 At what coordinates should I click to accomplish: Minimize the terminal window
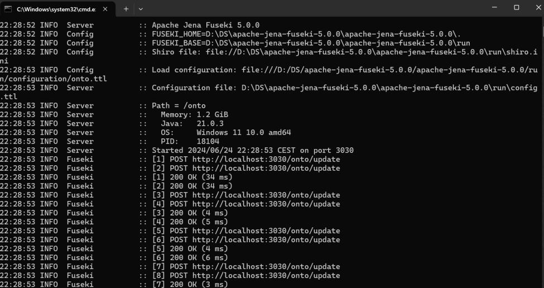(x=494, y=7)
